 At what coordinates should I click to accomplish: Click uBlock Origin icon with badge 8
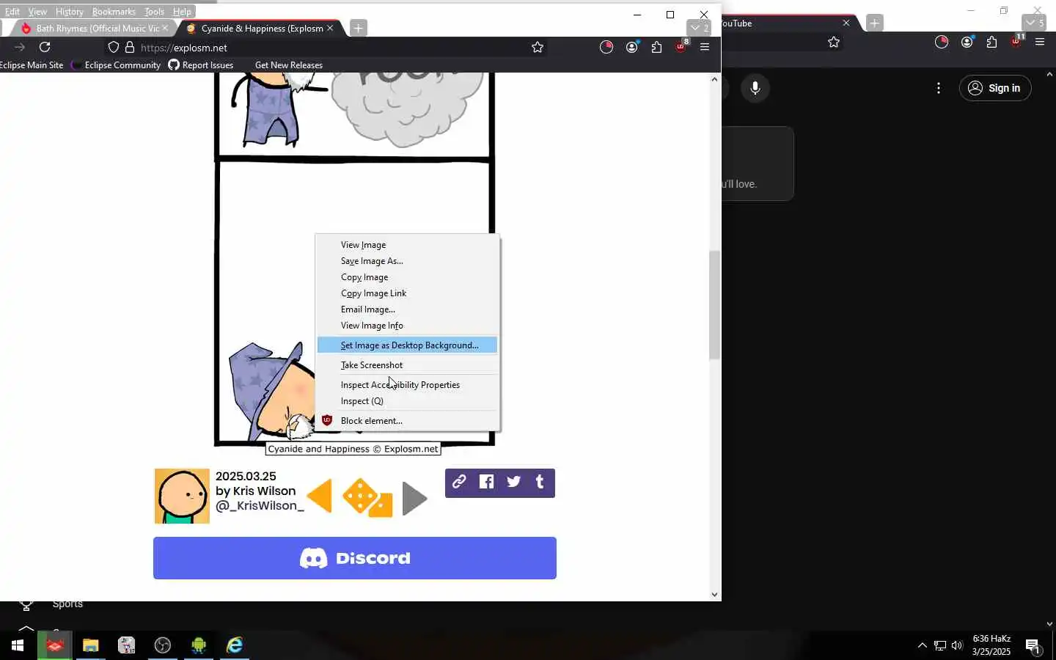coord(681,46)
